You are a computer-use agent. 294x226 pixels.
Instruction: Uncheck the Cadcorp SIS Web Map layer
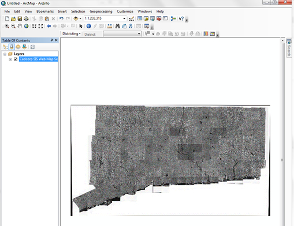(x=16, y=59)
